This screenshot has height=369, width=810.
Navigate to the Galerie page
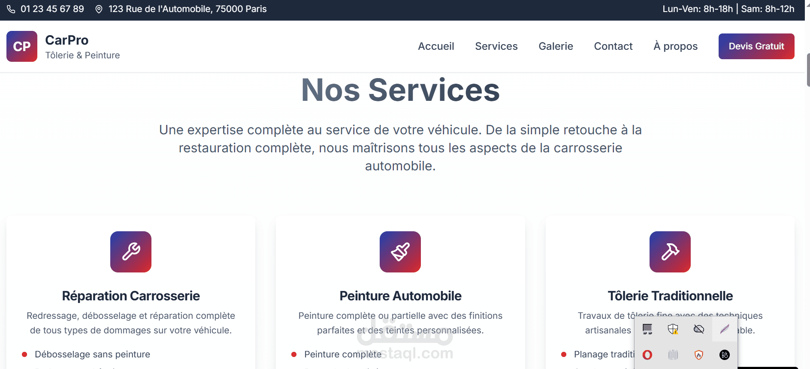(556, 46)
